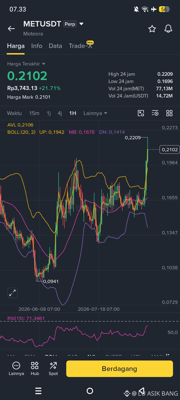Viewport: 180px width, 400px height.
Task: Tap the 0,1655 price axis label
Action: point(170,198)
